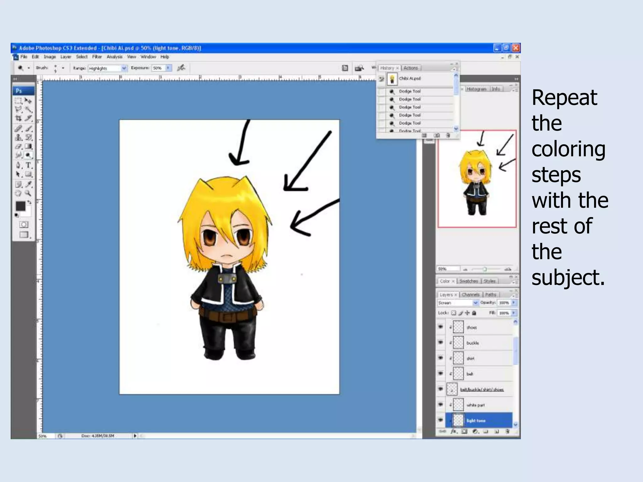Toggle Quick Mask mode icon
This screenshot has height=482, width=643.
(x=24, y=224)
